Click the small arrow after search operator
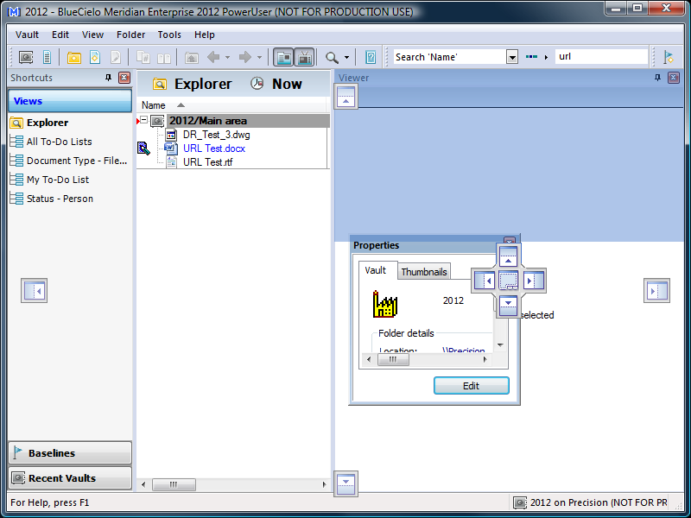This screenshot has width=691, height=518. point(547,57)
